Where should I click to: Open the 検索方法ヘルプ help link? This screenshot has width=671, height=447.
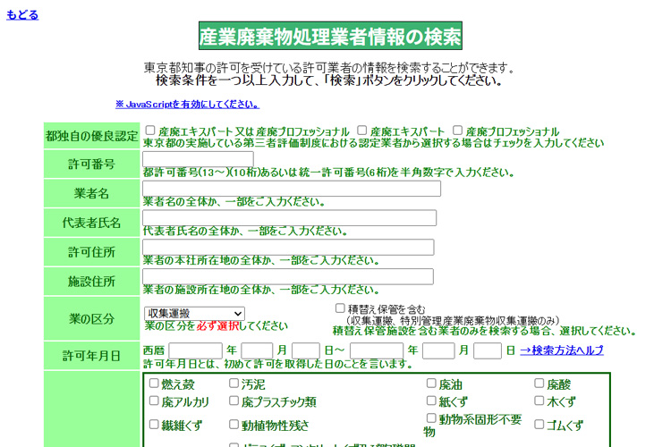click(x=561, y=350)
